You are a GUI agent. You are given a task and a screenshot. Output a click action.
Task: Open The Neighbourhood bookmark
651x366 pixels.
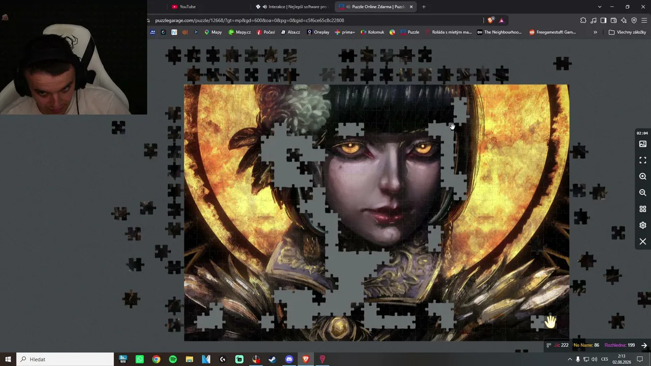(499, 32)
